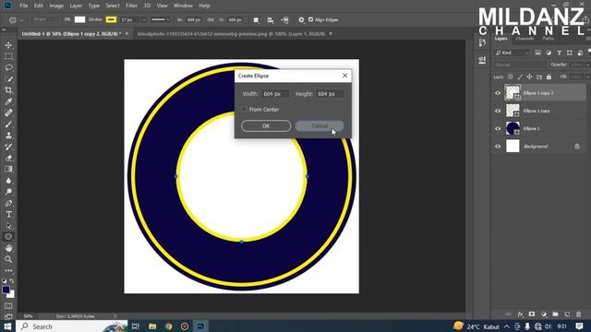Click the Height field in Create Ellipse
The image size is (591, 332).
click(330, 94)
